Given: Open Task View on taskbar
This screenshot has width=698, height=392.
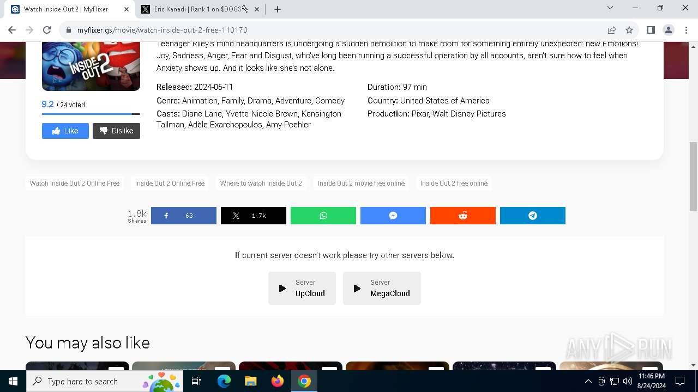Looking at the screenshot, I should coord(196,381).
